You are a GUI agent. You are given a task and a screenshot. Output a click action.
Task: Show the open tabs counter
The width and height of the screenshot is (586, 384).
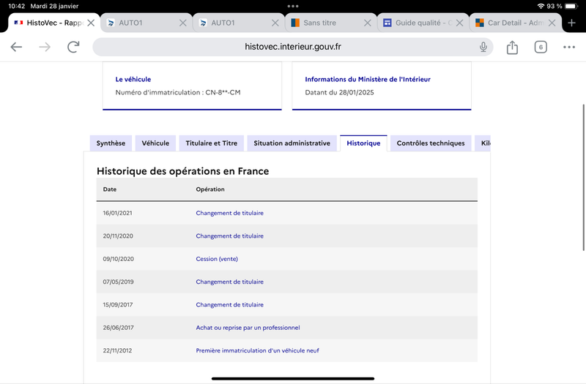click(541, 47)
